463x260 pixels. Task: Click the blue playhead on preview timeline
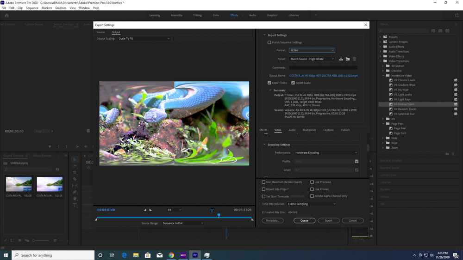tap(219, 215)
